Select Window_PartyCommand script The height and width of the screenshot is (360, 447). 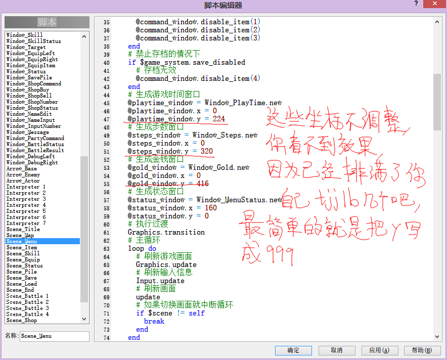[35, 138]
